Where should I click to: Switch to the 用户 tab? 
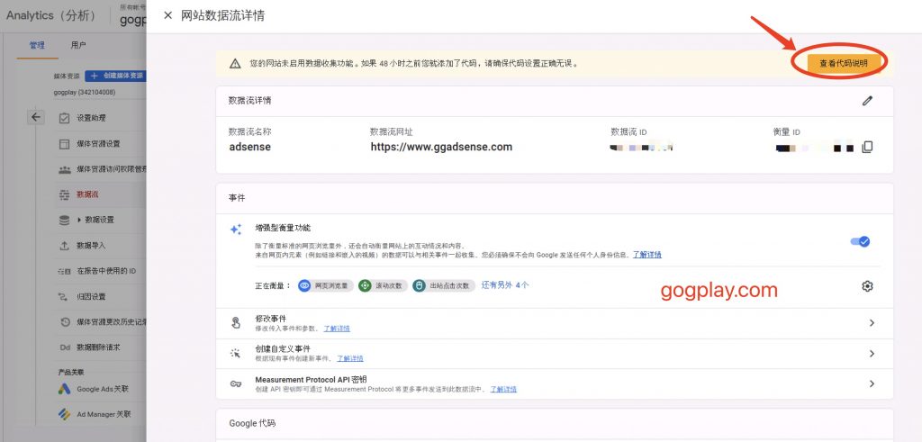point(78,45)
